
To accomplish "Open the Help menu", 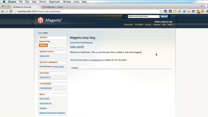I will (84, 2).
